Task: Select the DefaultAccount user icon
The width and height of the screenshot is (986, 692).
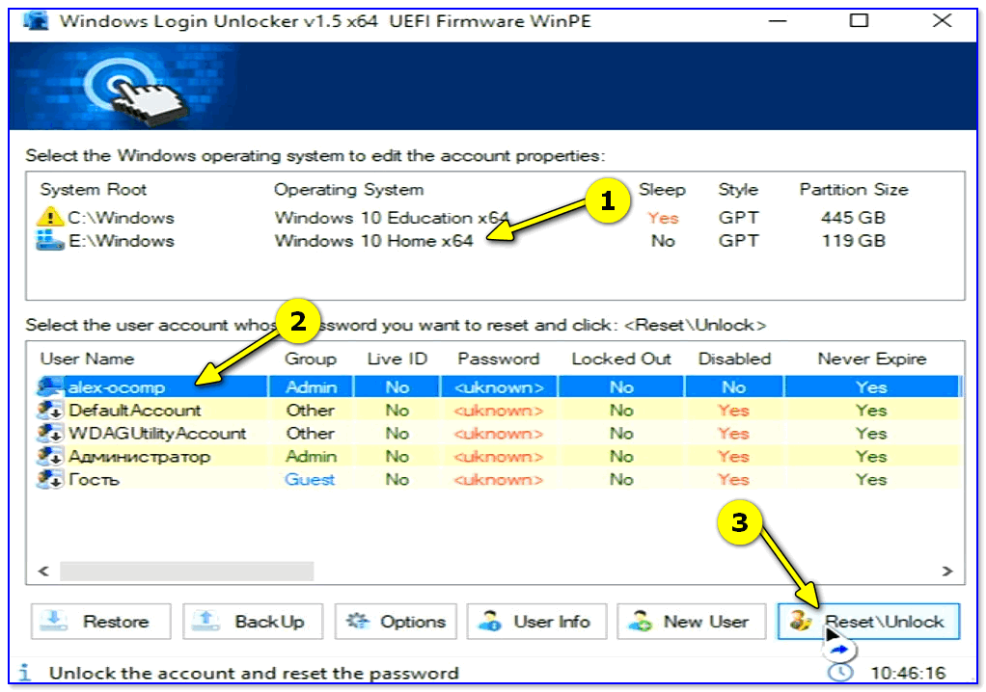Action: (50, 411)
